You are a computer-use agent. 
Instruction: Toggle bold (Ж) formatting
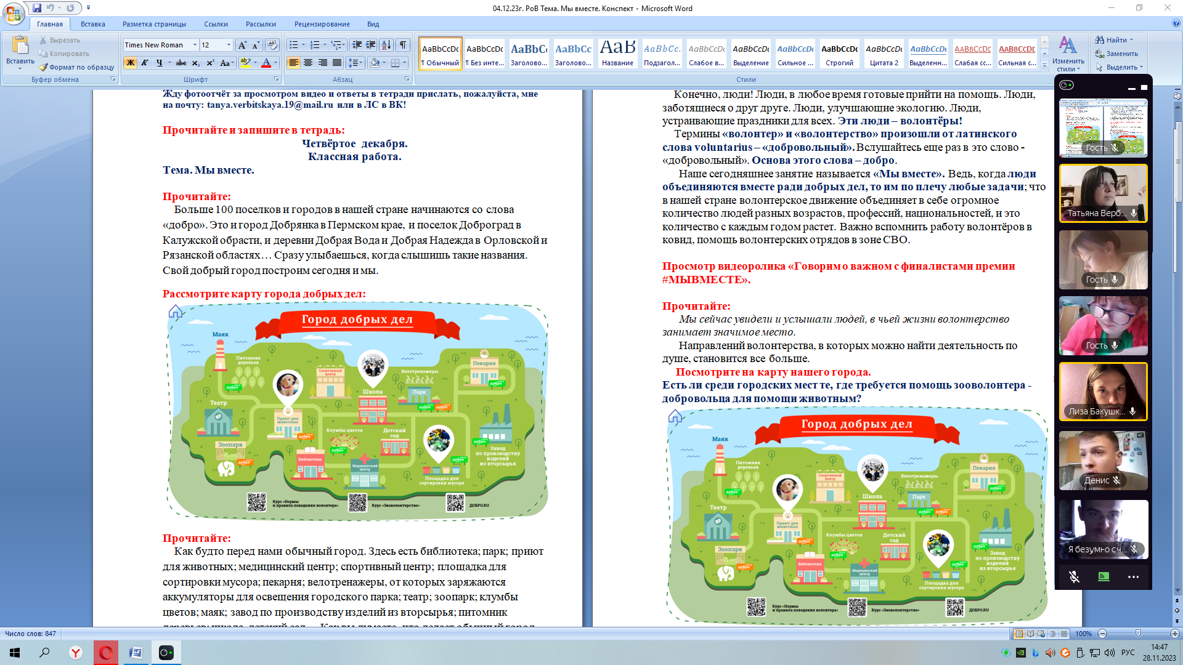130,63
